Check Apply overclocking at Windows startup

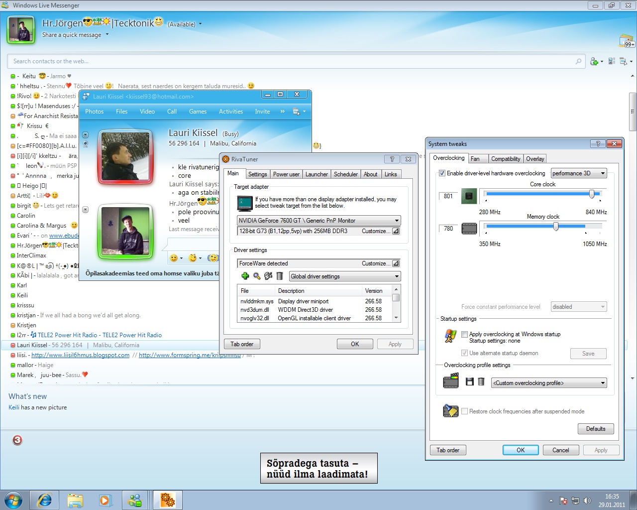coord(464,334)
